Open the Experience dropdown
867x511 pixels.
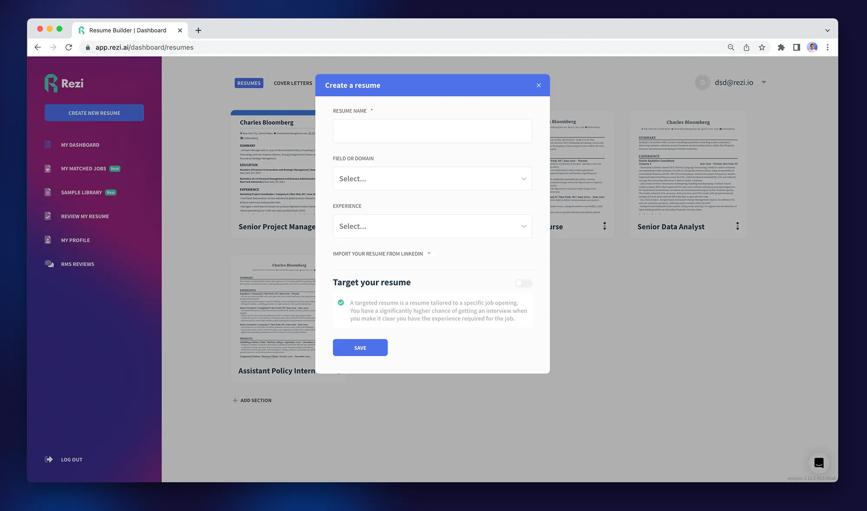click(x=432, y=226)
